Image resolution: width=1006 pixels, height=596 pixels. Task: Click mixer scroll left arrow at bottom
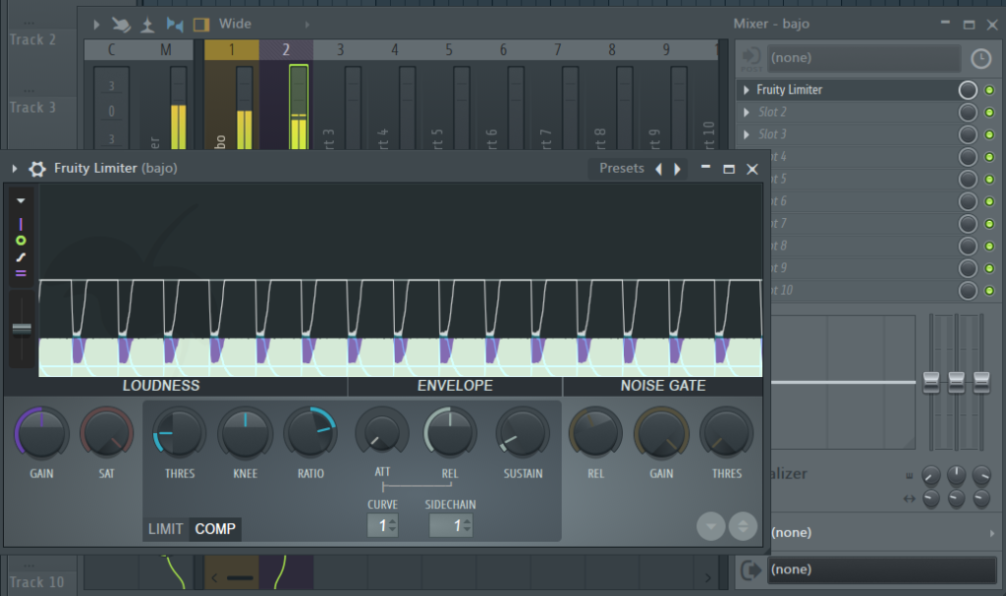pyautogui.click(x=214, y=578)
